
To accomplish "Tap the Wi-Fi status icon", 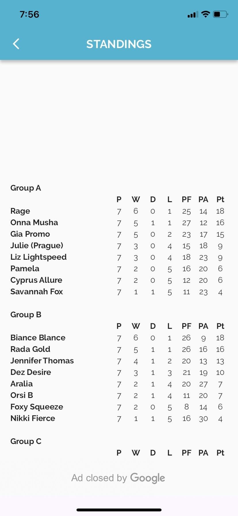I will 206,14.
